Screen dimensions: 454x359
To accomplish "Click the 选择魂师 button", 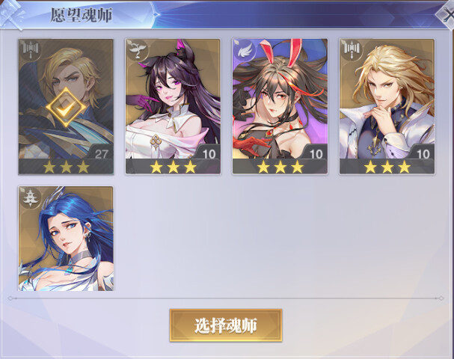I will pos(226,325).
